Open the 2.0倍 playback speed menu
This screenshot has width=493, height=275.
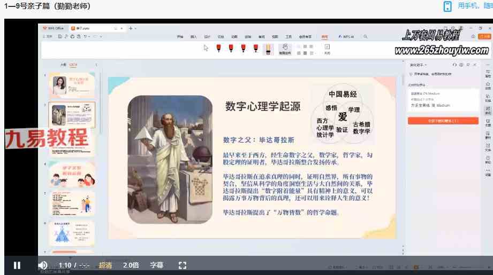tap(131, 265)
